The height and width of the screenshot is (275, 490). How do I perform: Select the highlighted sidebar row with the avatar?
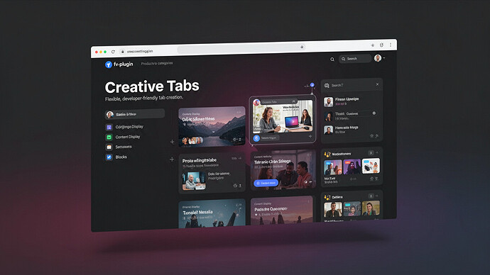(x=135, y=114)
